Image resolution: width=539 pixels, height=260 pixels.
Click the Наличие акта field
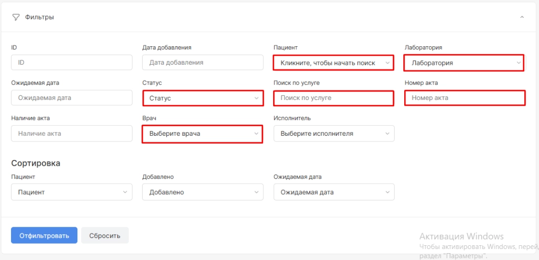pyautogui.click(x=72, y=133)
